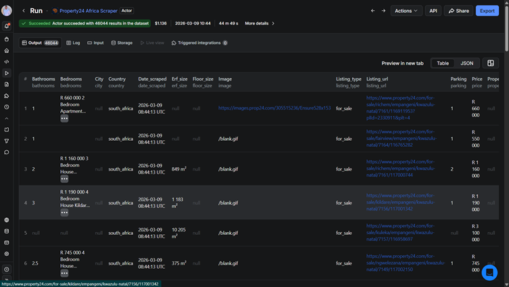Click the Erf_size cell "849 m²"
Screen dimensions: 509x287
pos(179,169)
